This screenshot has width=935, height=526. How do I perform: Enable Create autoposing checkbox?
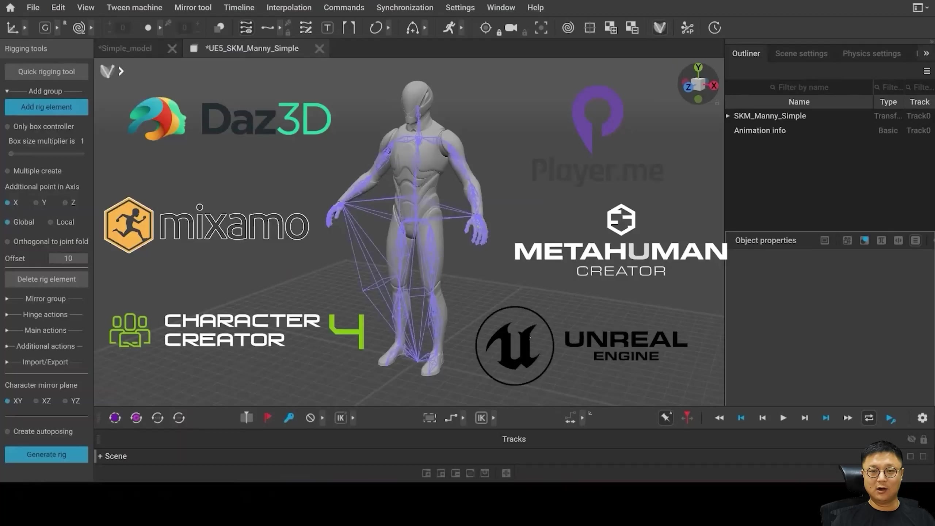pos(7,431)
